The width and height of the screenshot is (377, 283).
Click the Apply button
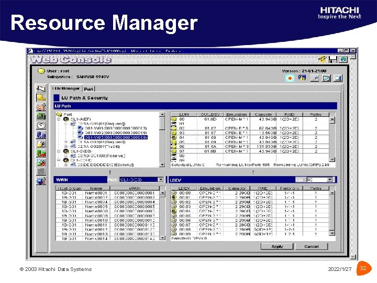click(277, 246)
